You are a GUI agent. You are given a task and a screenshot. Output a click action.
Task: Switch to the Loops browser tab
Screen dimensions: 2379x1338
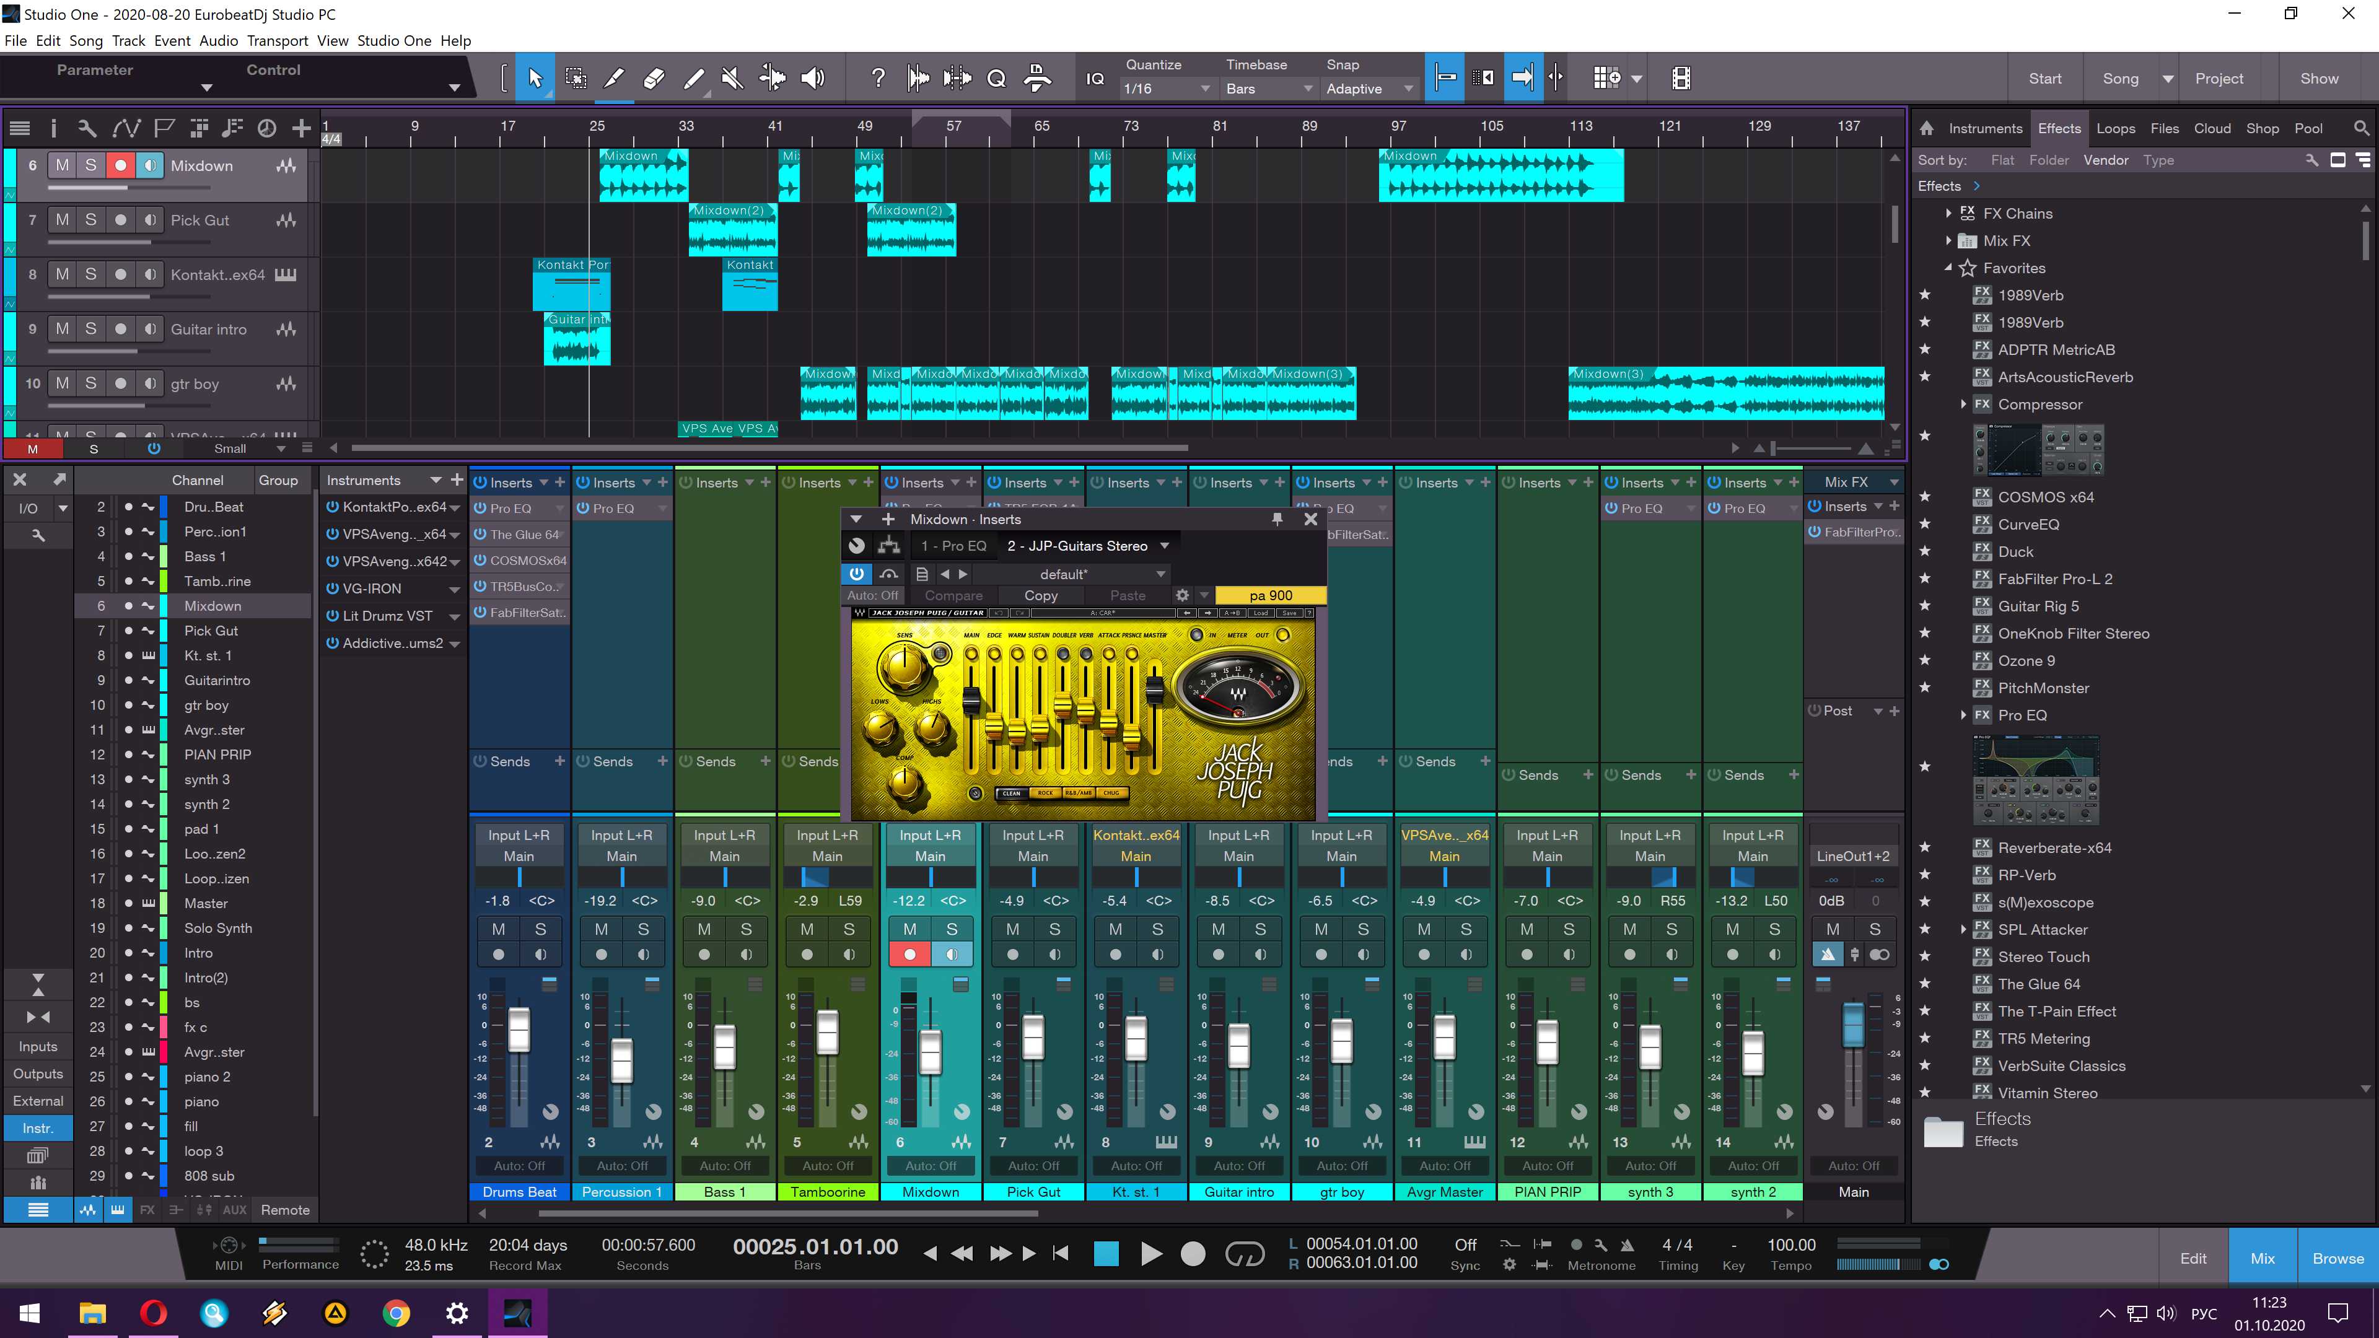click(2115, 128)
